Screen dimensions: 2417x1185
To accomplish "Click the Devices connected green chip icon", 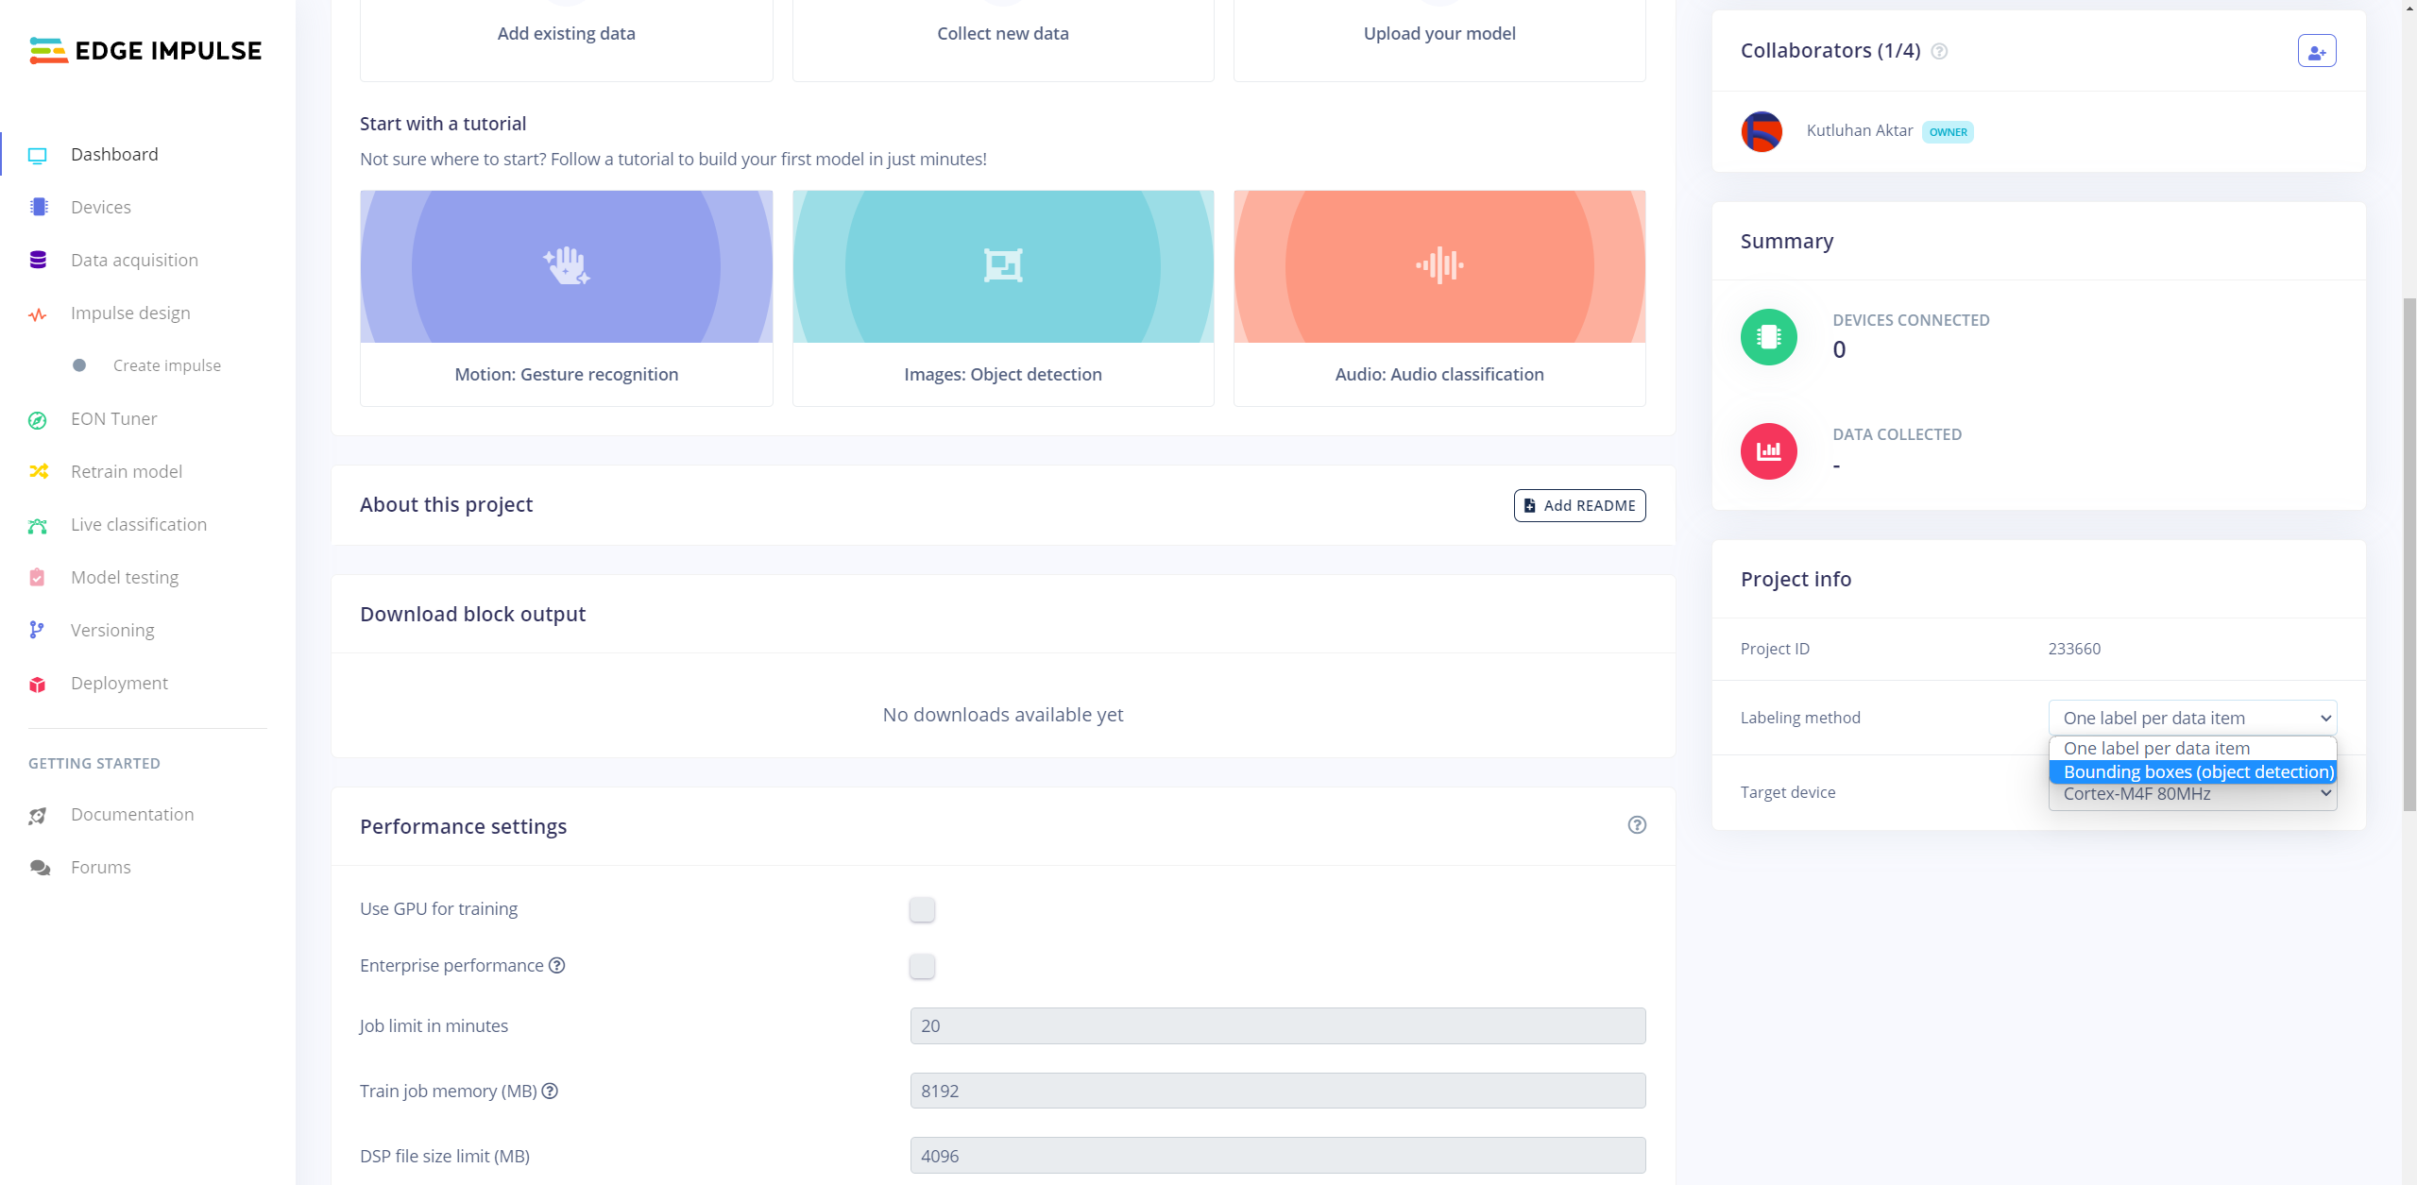I will 1768,337.
